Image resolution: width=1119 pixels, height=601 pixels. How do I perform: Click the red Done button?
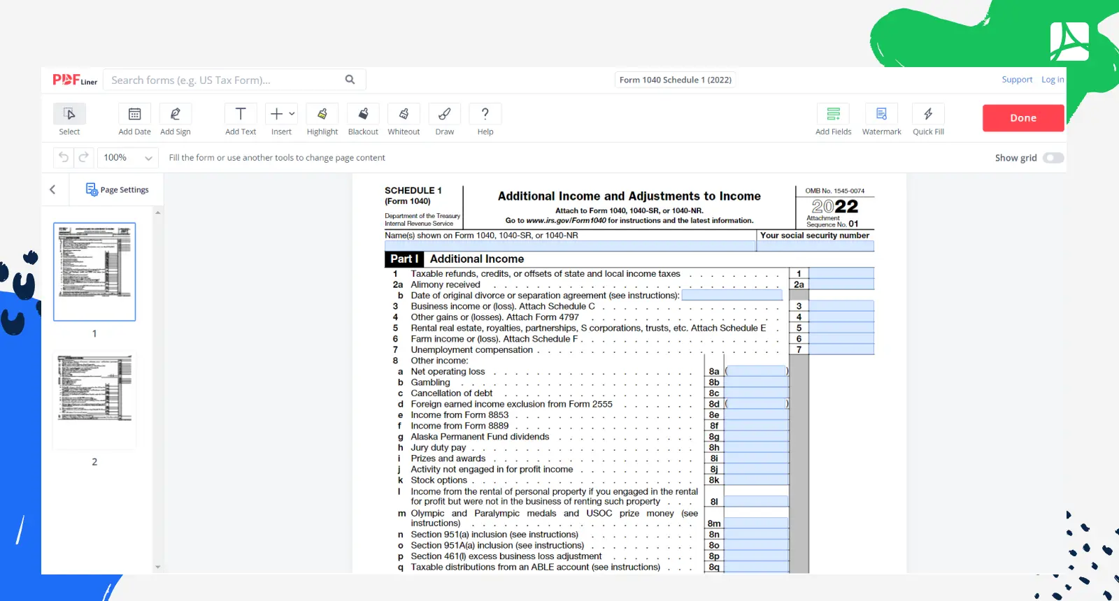tap(1023, 118)
